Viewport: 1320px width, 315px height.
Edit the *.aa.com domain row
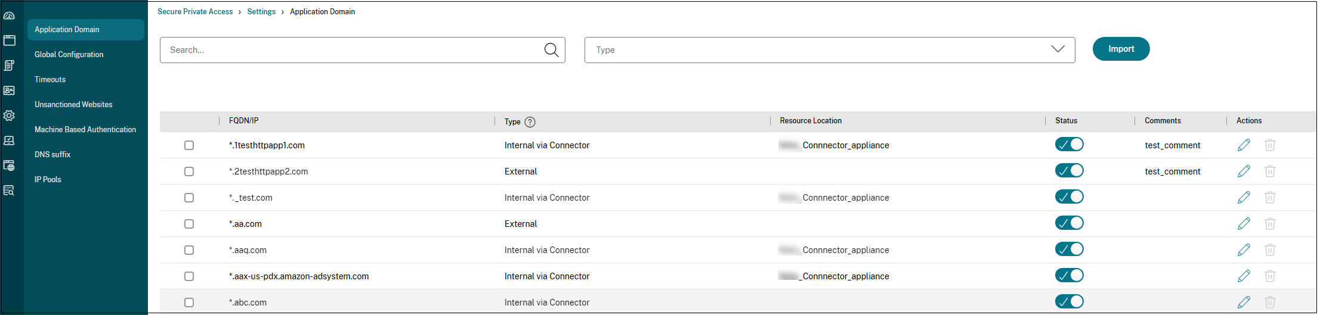tap(1244, 224)
